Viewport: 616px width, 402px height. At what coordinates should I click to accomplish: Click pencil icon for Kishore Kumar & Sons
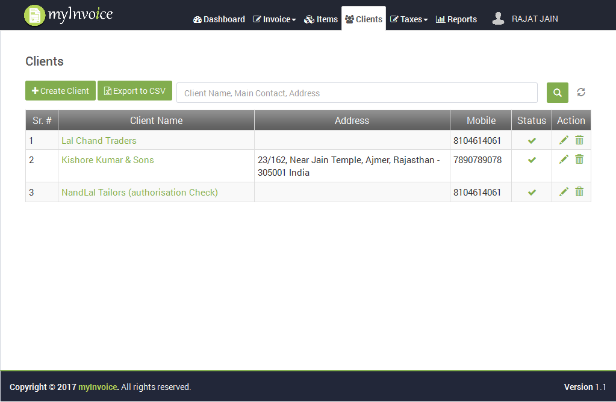tap(564, 159)
